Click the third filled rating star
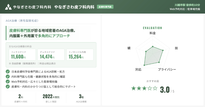Viewport: 205px width, 107px height. pos(144,89)
